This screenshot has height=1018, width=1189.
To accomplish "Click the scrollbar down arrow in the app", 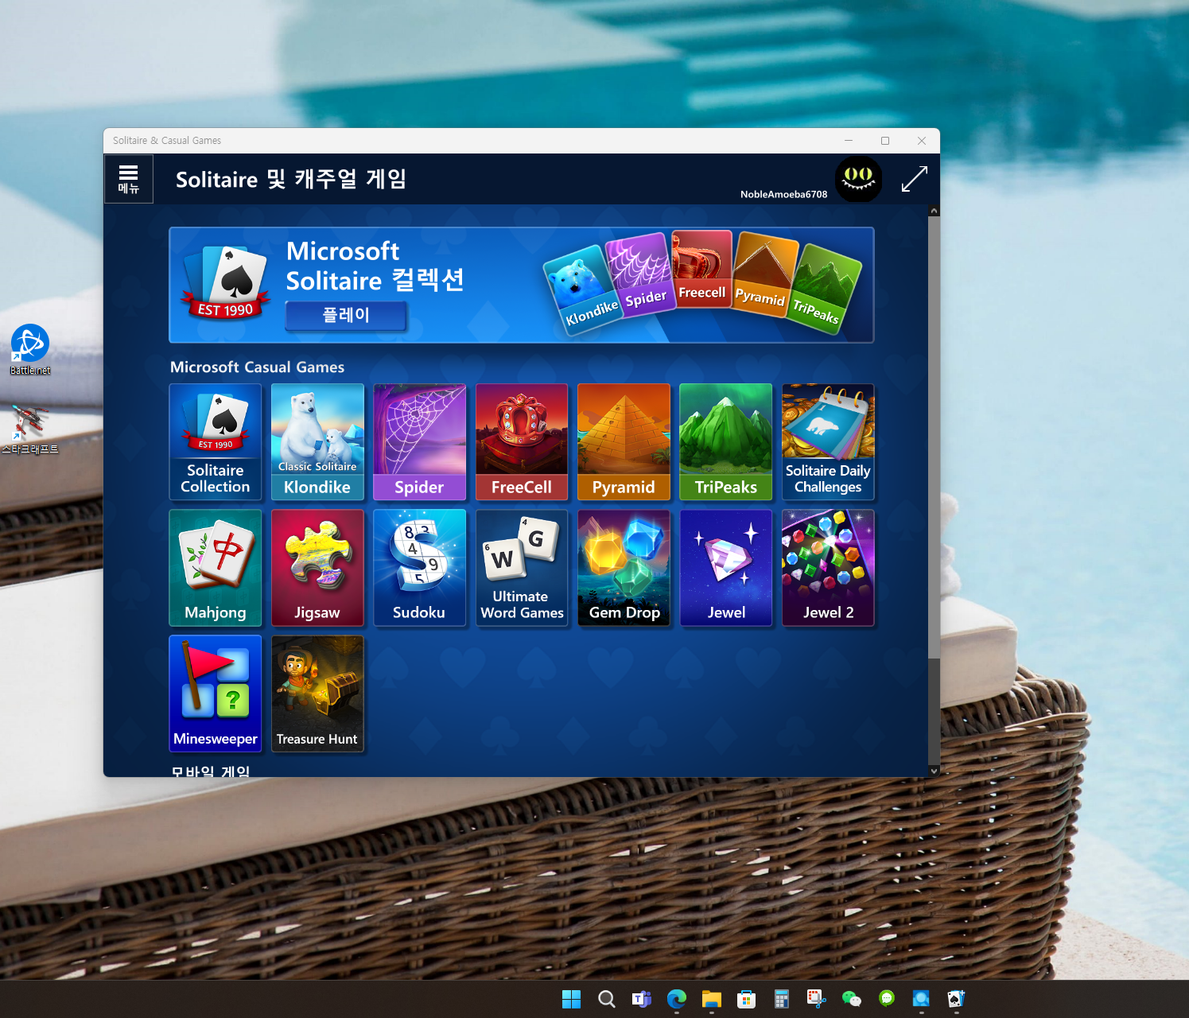I will [934, 771].
